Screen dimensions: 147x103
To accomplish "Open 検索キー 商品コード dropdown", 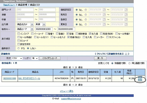I will pyautogui.click(x=25, y=29).
